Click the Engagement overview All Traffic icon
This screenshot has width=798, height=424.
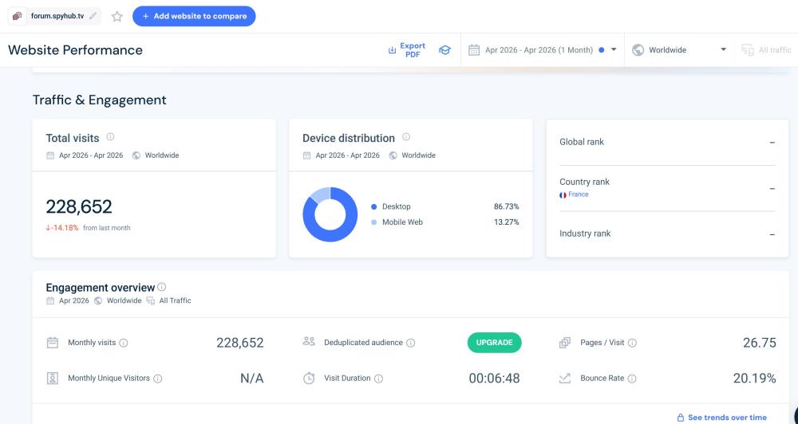[x=151, y=300]
